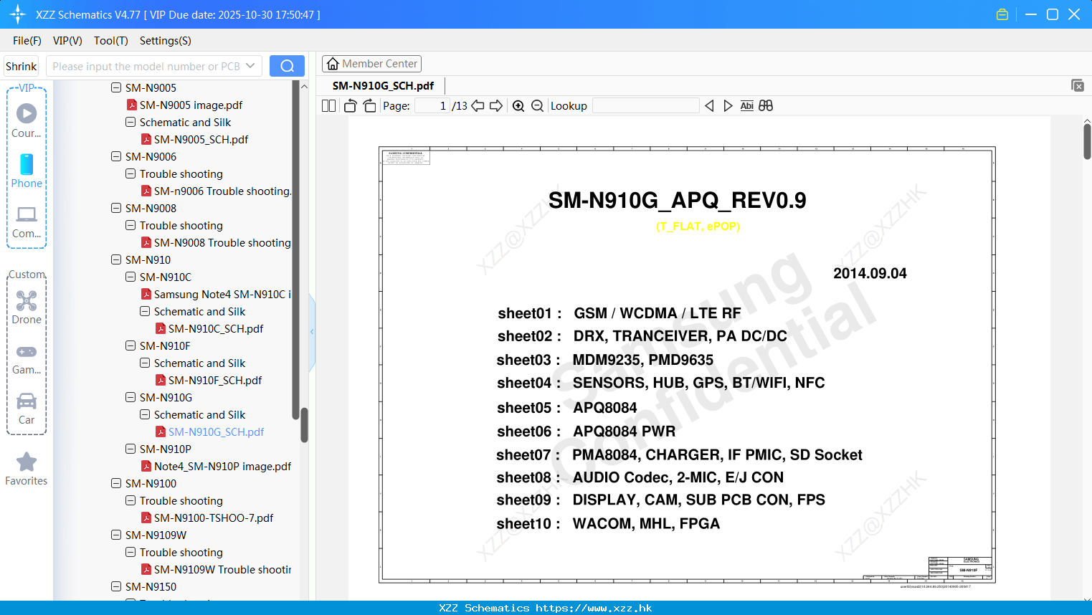Open SM-N9008 Trouble shooting file
Viewport: 1092px width, 615px height.
tap(222, 242)
